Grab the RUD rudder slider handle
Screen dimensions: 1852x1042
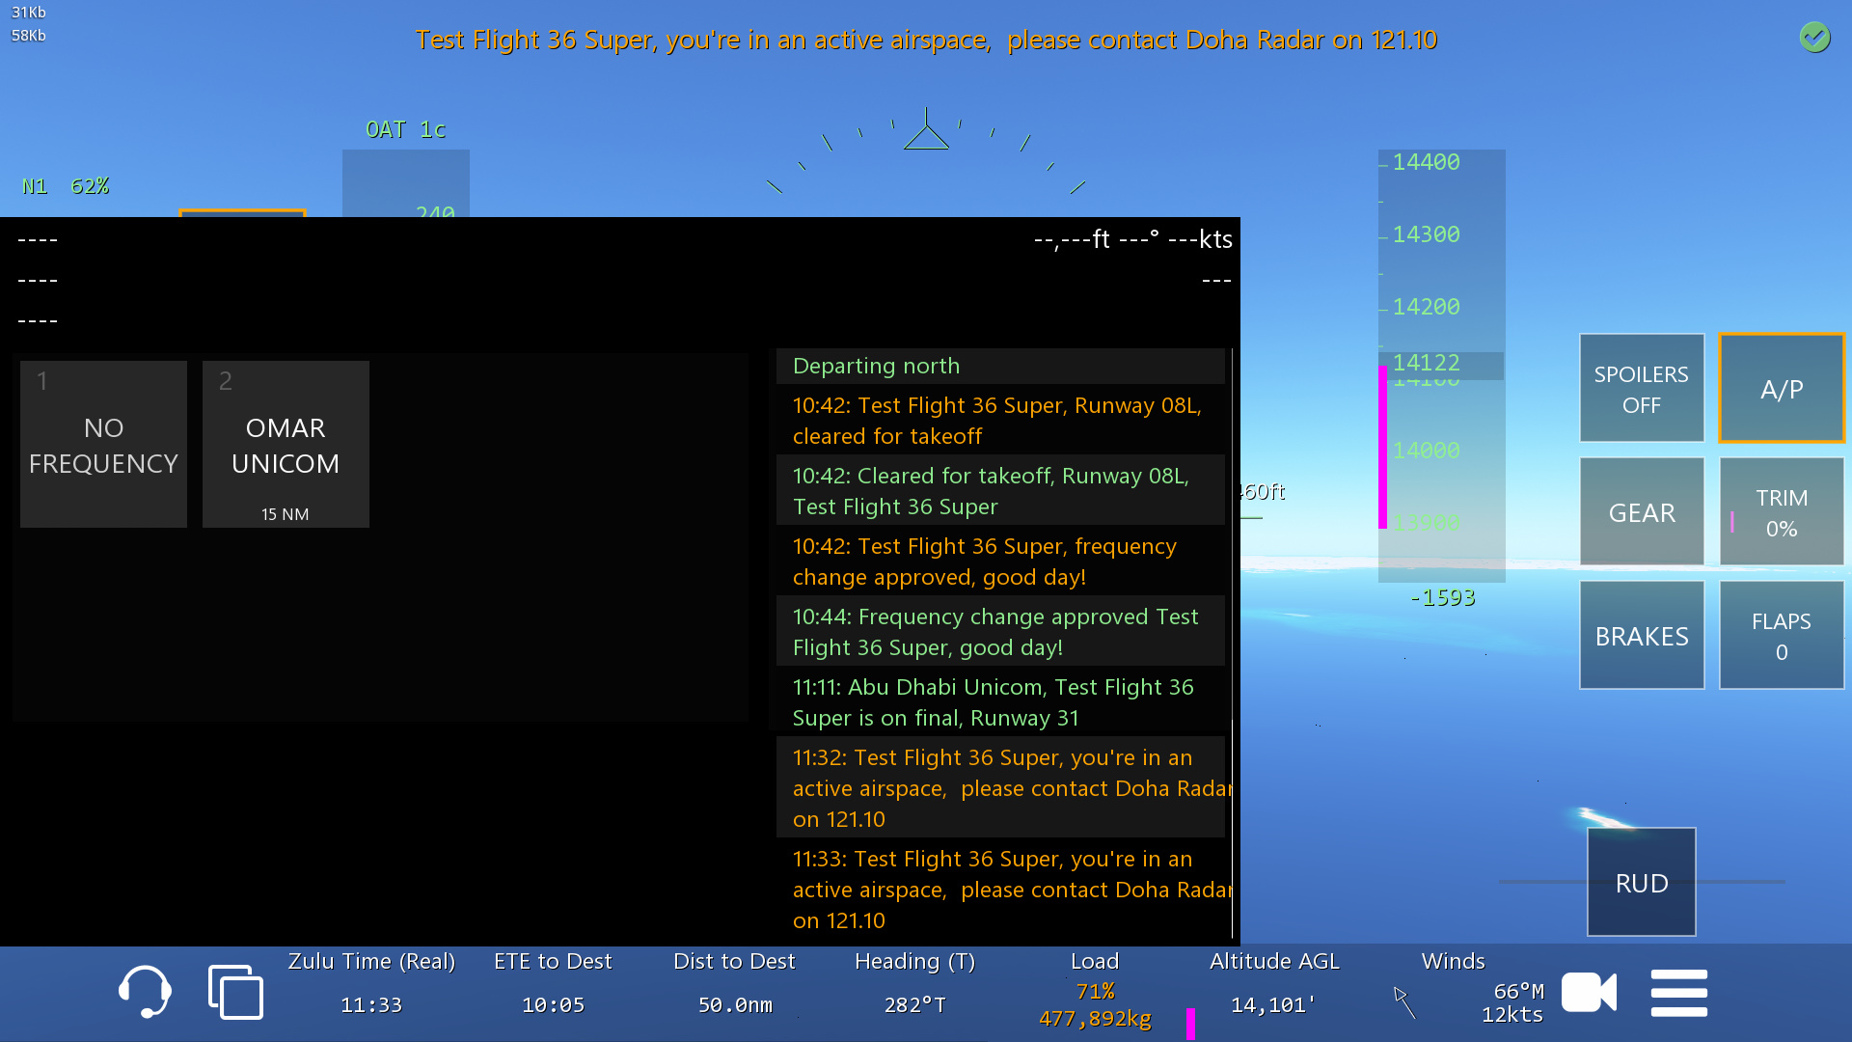pyautogui.click(x=1641, y=882)
